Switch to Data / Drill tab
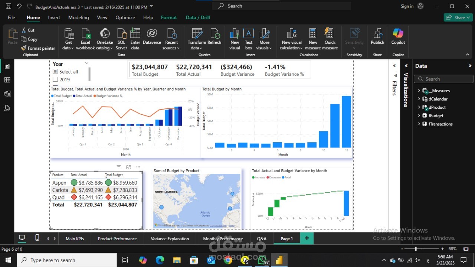 [198, 17]
